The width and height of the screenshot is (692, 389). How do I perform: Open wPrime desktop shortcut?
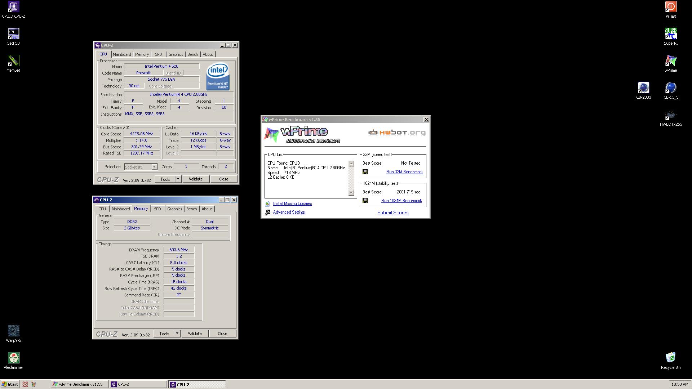(671, 64)
